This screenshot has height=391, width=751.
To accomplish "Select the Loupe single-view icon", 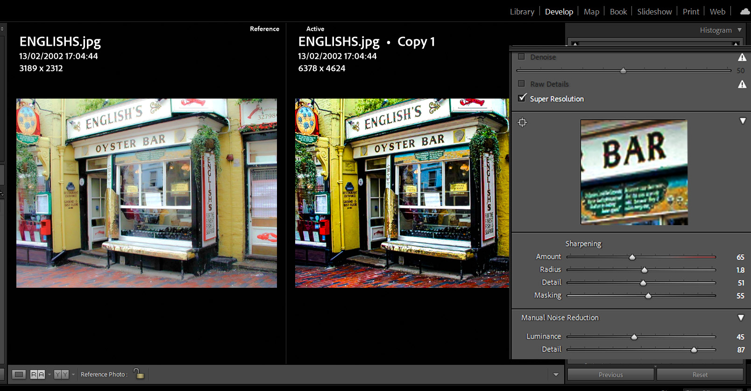I will coord(19,374).
